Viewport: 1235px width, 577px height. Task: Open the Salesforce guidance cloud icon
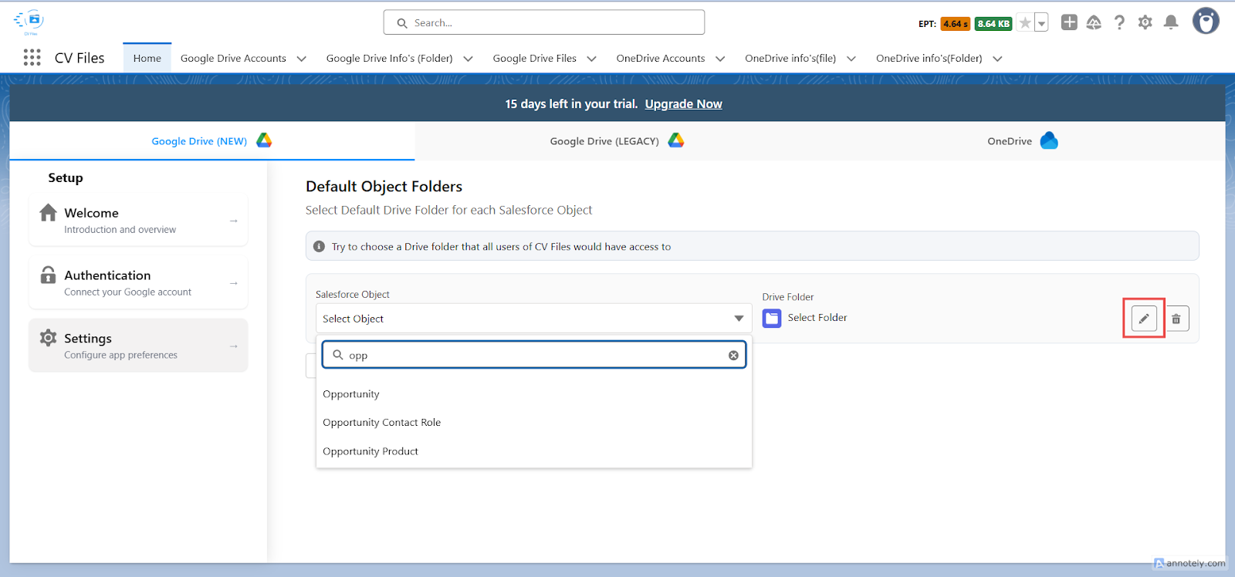point(1094,22)
